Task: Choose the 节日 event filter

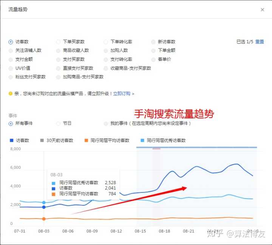Action: point(58,124)
